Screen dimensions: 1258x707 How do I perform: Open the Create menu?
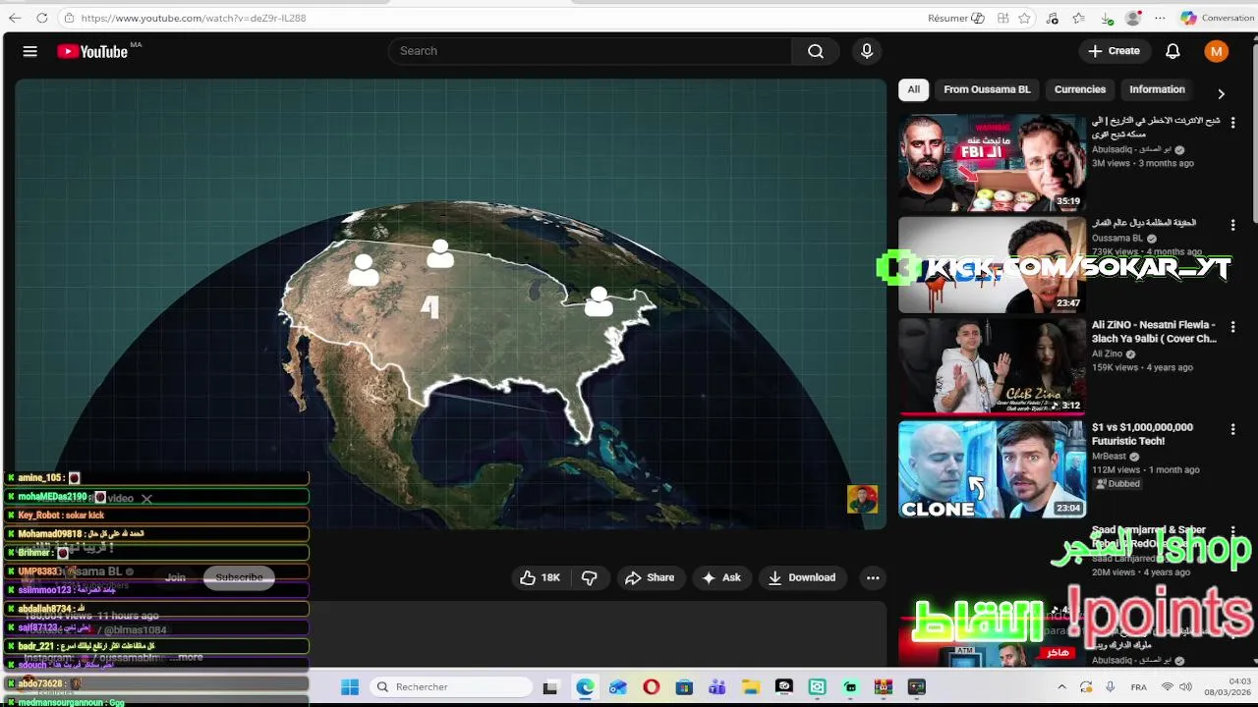point(1115,51)
